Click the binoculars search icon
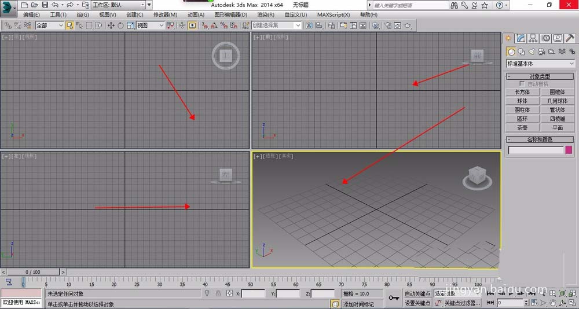Viewport: 579px width, 309px height. point(454,5)
